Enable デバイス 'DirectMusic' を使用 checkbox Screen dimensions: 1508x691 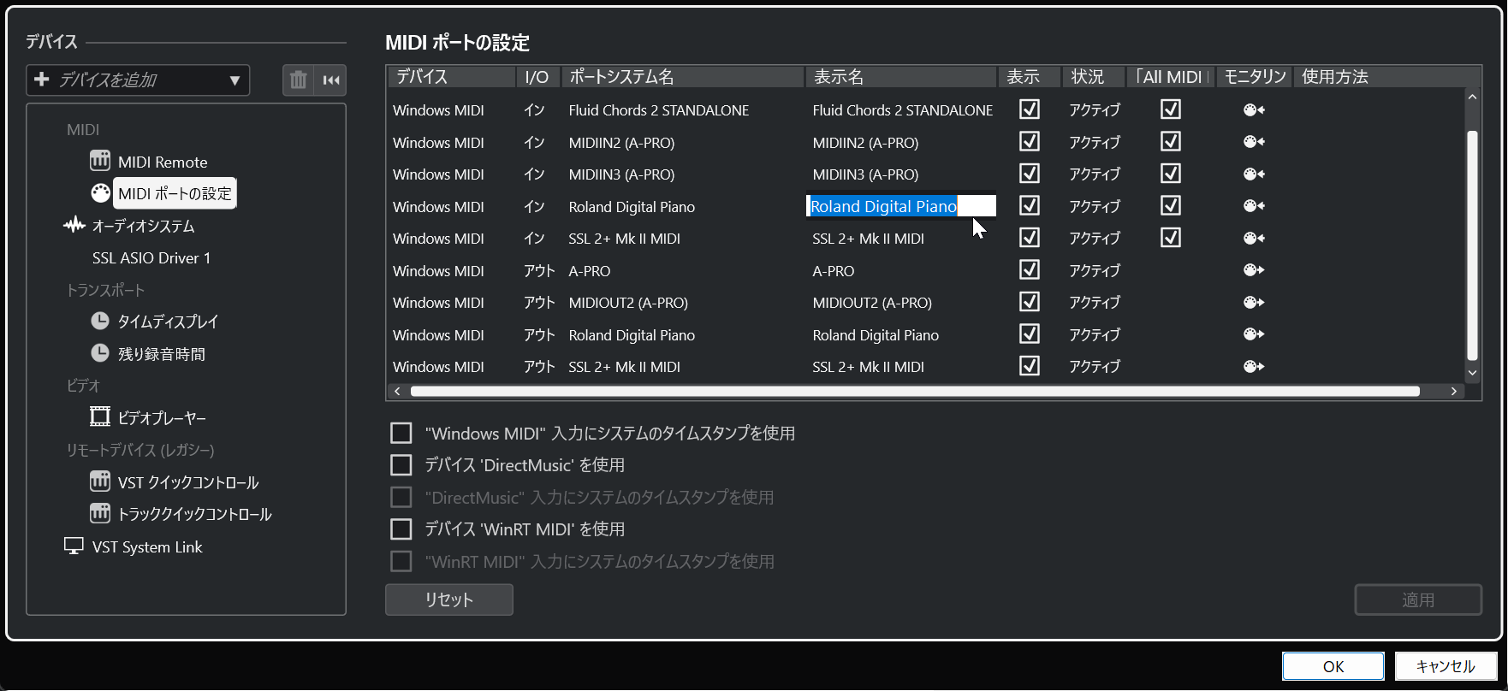pyautogui.click(x=401, y=465)
